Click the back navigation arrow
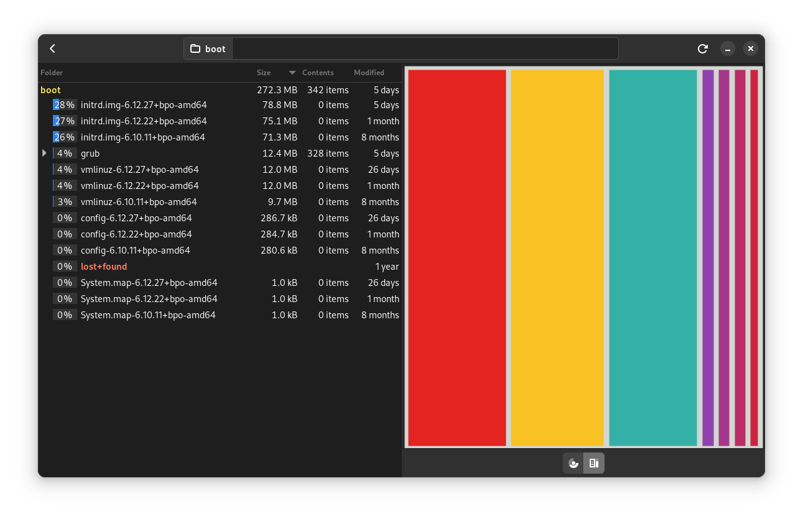 [52, 48]
